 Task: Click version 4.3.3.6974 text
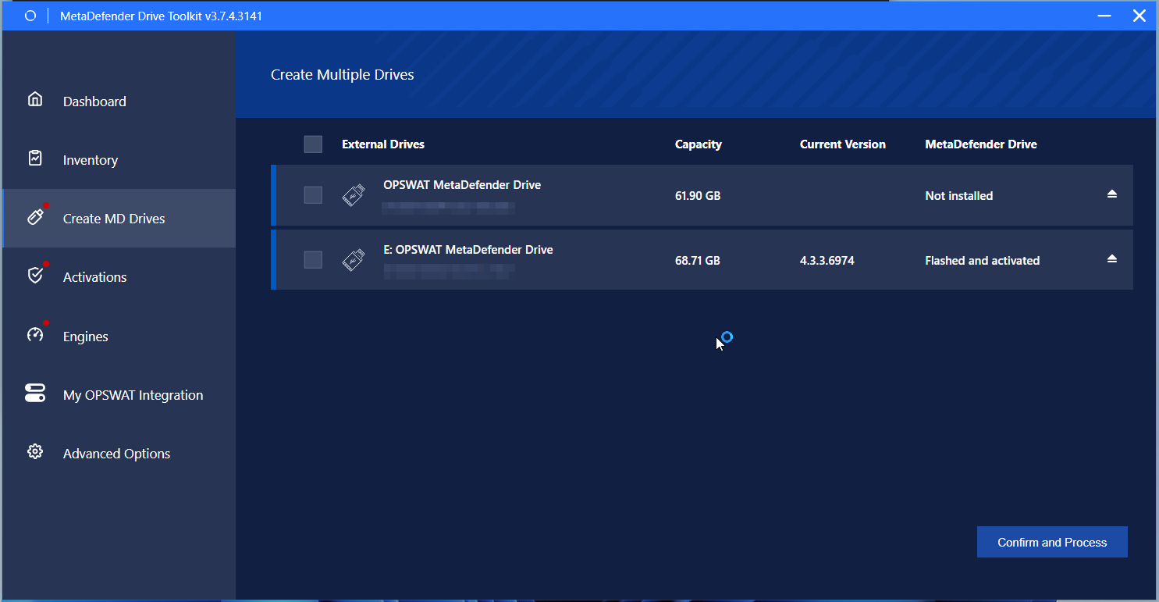pos(827,261)
